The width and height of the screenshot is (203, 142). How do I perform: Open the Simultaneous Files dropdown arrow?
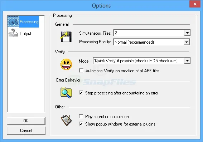[187, 33]
